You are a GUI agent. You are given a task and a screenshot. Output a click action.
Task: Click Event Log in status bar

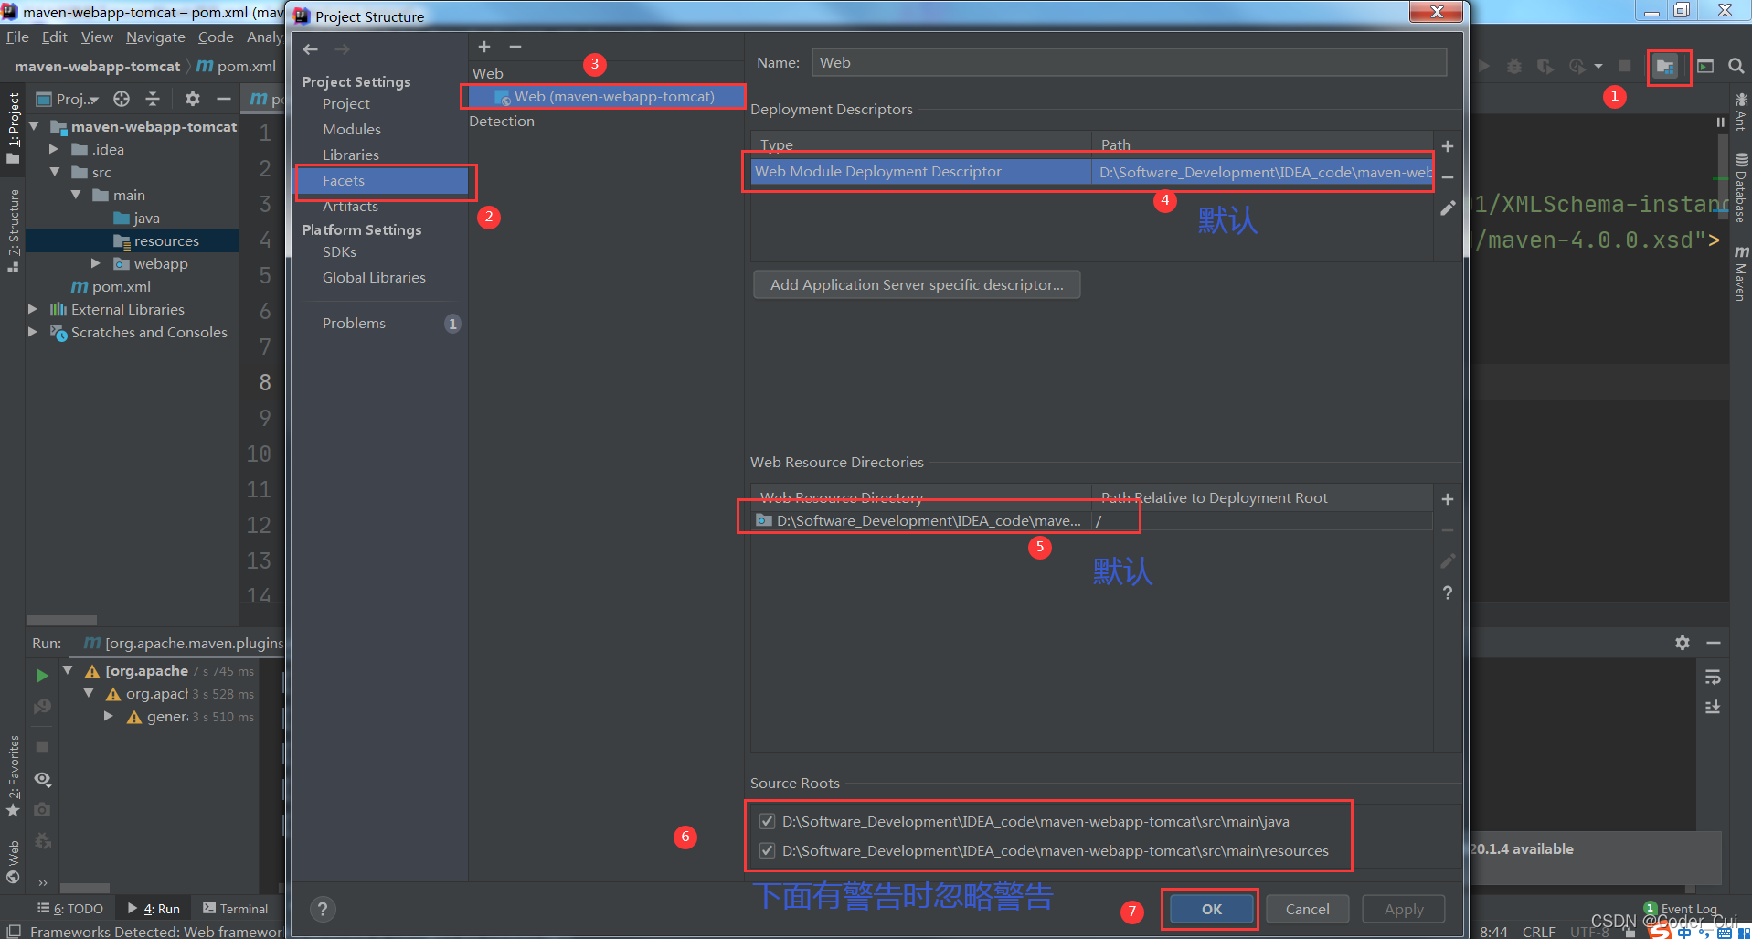pyautogui.click(x=1680, y=908)
